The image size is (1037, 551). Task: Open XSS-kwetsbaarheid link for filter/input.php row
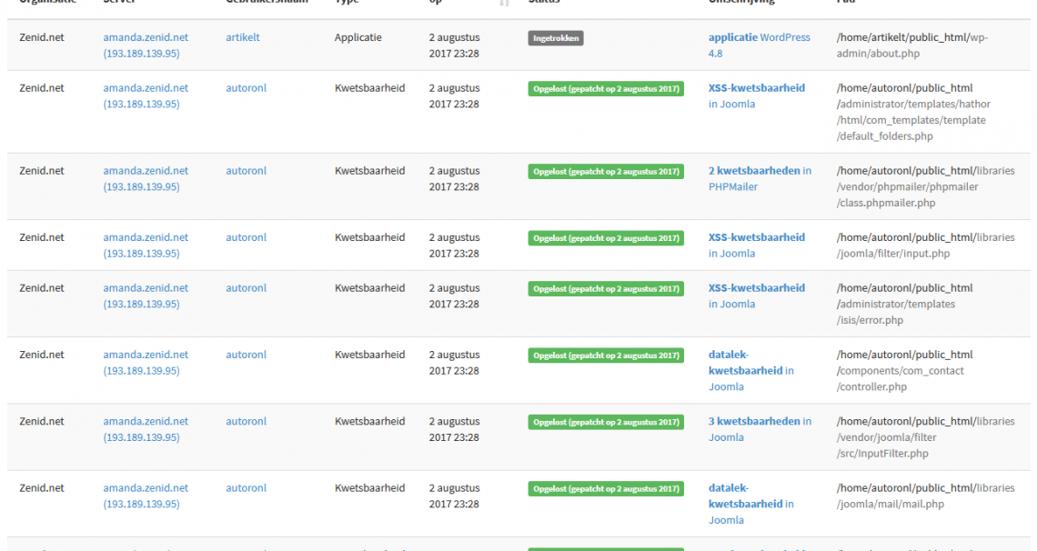click(x=757, y=245)
